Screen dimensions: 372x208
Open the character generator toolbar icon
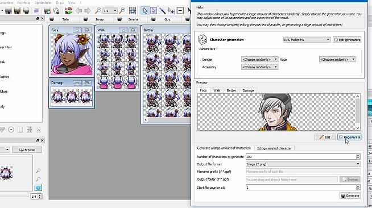tap(68, 10)
